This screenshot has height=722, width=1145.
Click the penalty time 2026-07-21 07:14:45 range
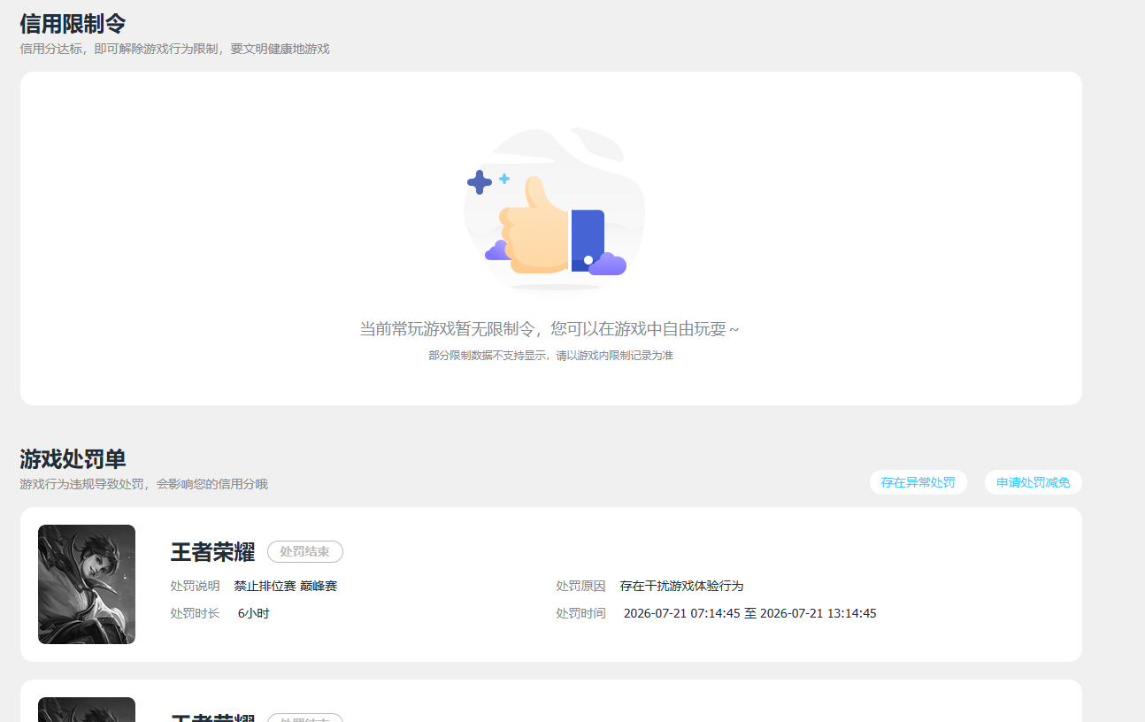coord(749,613)
